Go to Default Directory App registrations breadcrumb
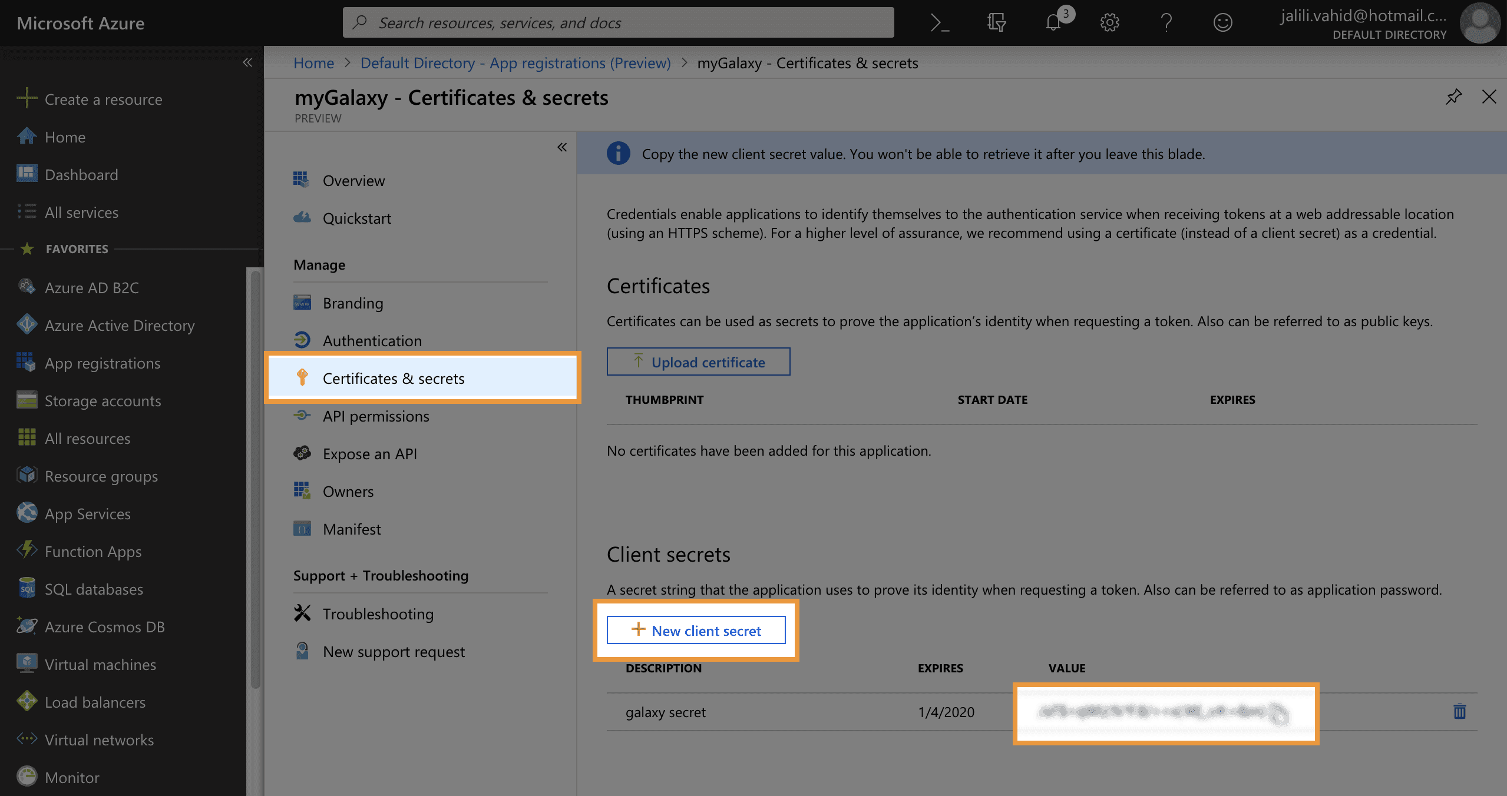The height and width of the screenshot is (796, 1507). click(x=515, y=63)
